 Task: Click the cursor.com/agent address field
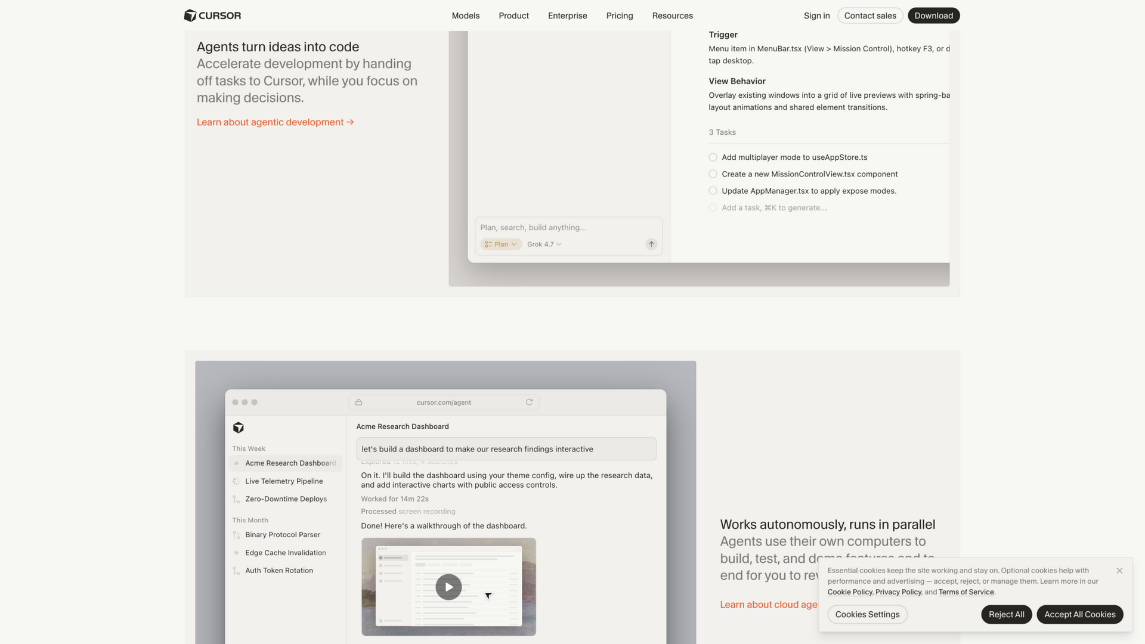pyautogui.click(x=444, y=402)
